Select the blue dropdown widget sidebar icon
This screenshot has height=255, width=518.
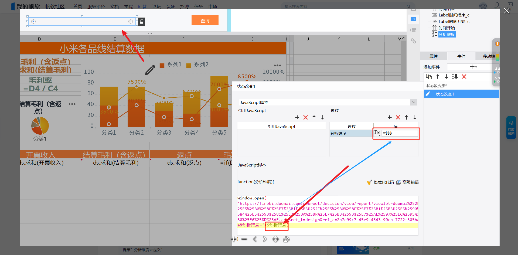pyautogui.click(x=413, y=19)
